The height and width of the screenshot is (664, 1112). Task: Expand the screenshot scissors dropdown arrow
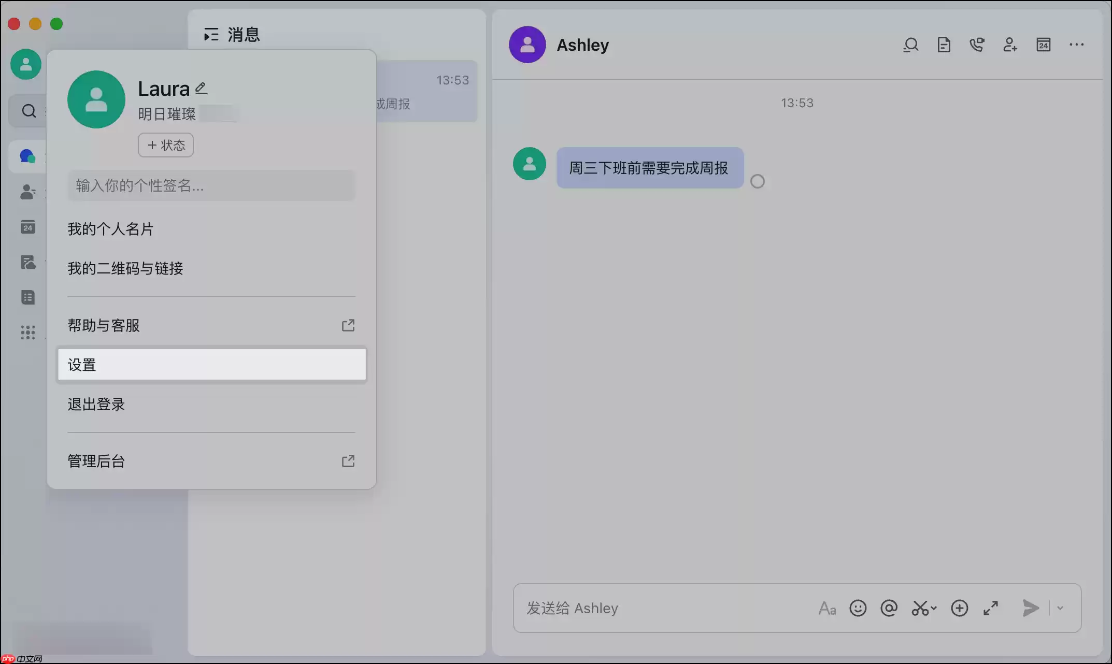tap(933, 608)
